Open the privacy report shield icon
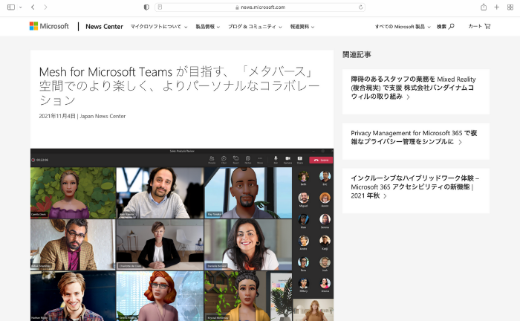520x321 pixels. coord(146,7)
